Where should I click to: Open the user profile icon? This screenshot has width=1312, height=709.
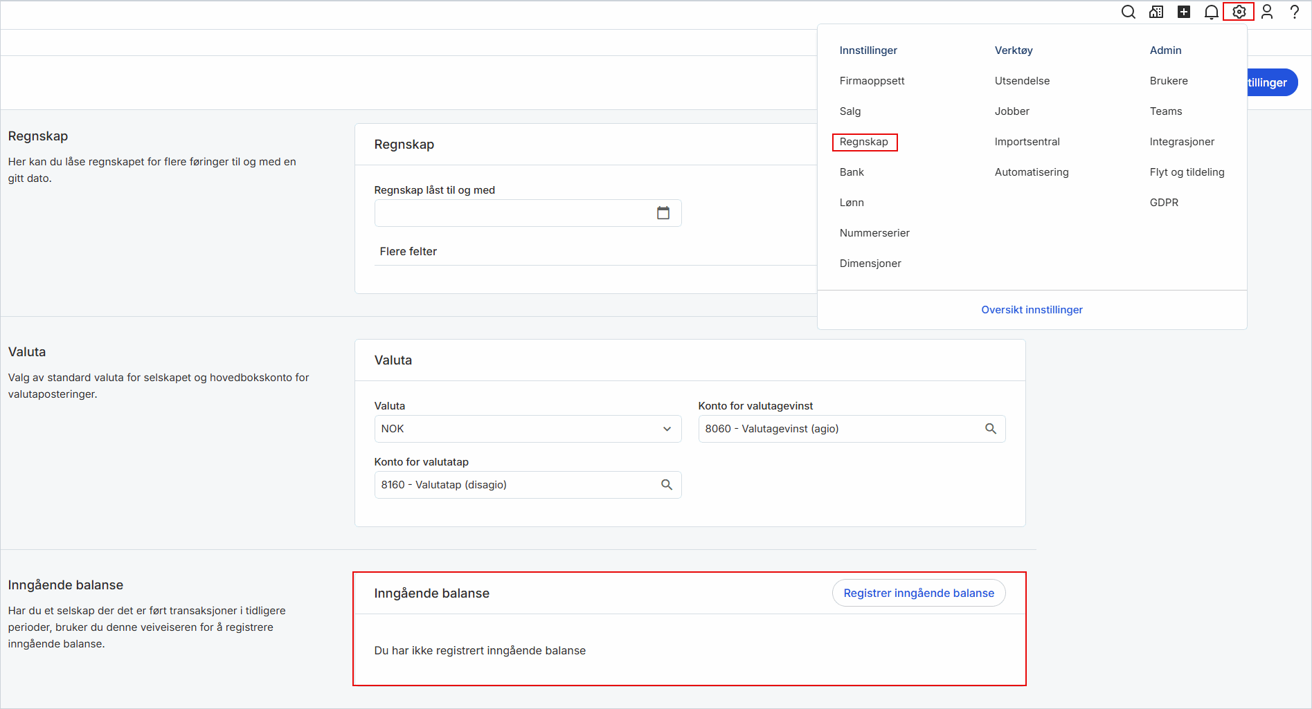pyautogui.click(x=1267, y=12)
